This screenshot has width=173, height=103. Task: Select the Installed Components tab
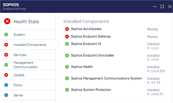click(28, 44)
